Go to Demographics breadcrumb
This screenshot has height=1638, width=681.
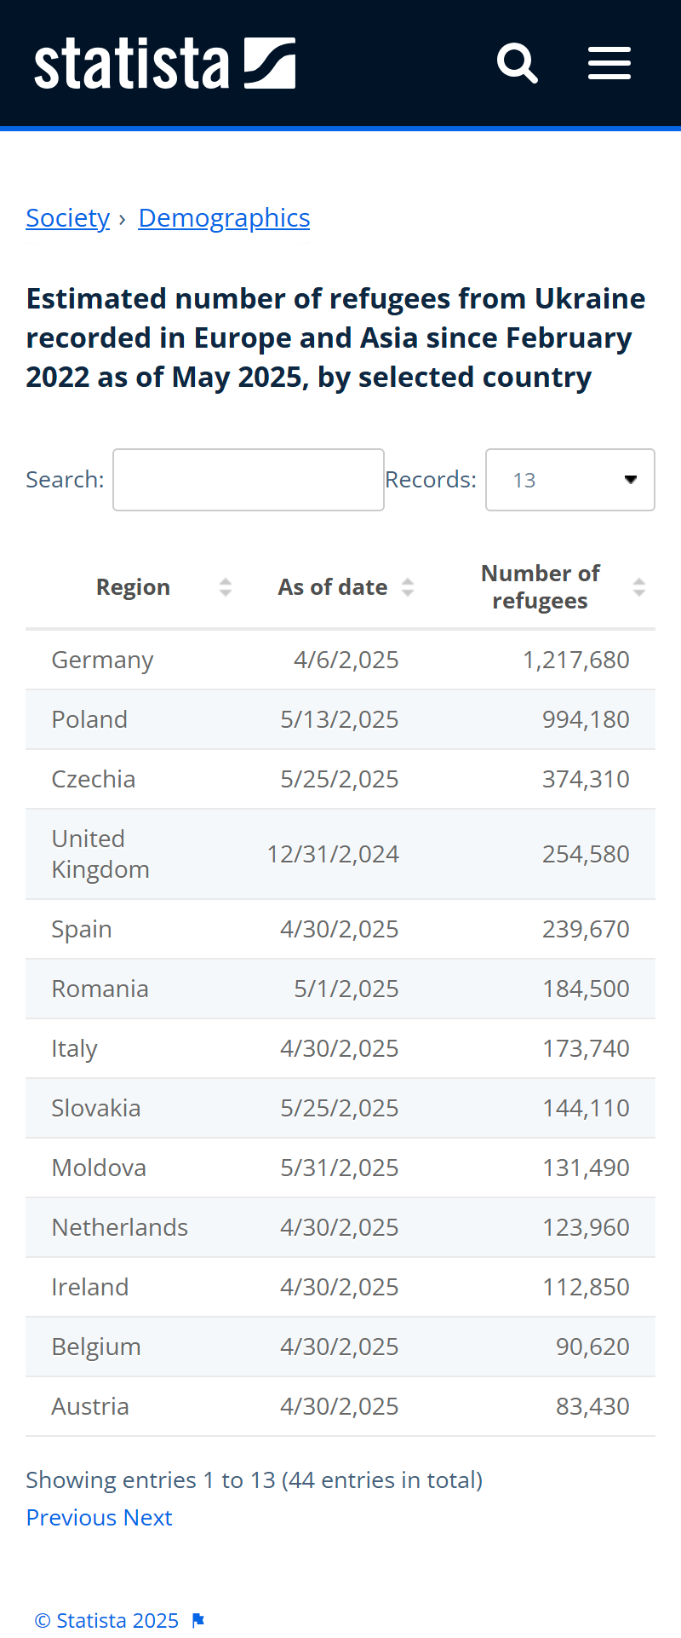[x=224, y=218]
